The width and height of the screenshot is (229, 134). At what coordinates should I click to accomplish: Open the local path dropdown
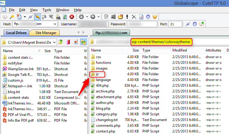pos(54,42)
